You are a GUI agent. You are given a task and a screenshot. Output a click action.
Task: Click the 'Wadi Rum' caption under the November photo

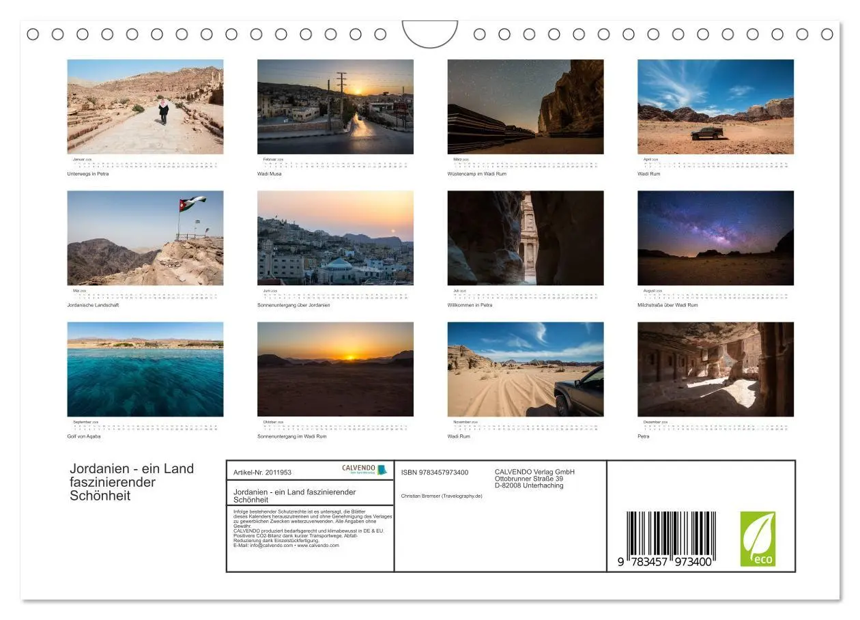point(459,436)
